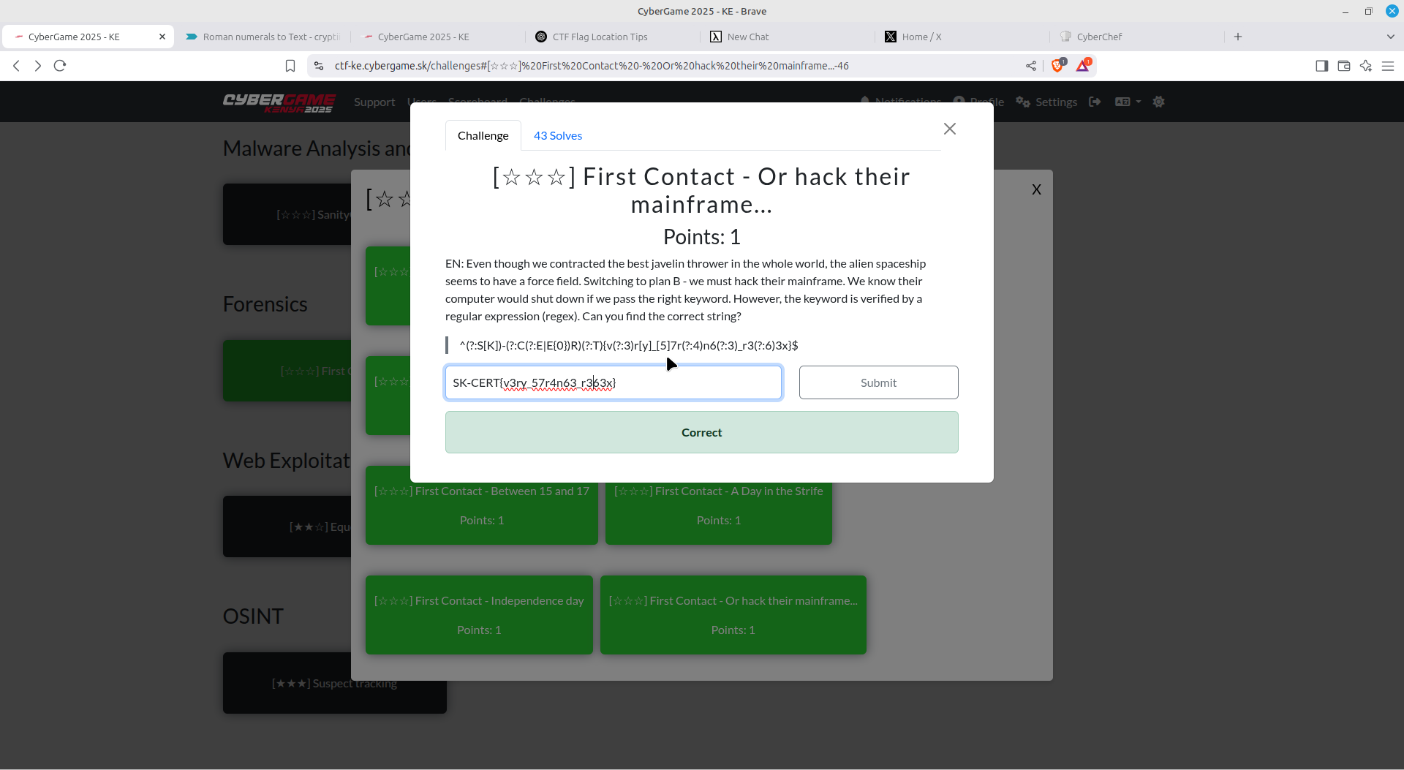Open the Brave Wallet icon

pos(1343,66)
